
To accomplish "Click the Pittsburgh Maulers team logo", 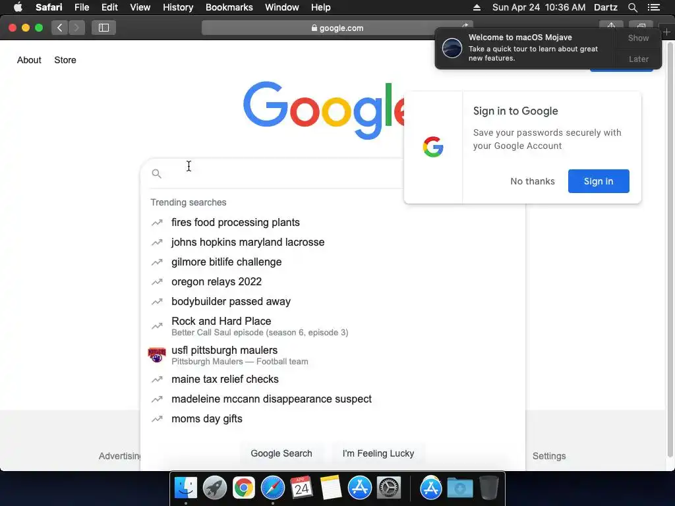I will (157, 355).
